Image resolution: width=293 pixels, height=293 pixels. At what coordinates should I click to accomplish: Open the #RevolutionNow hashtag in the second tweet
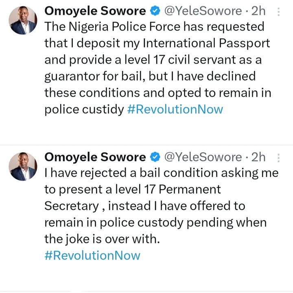point(92,256)
